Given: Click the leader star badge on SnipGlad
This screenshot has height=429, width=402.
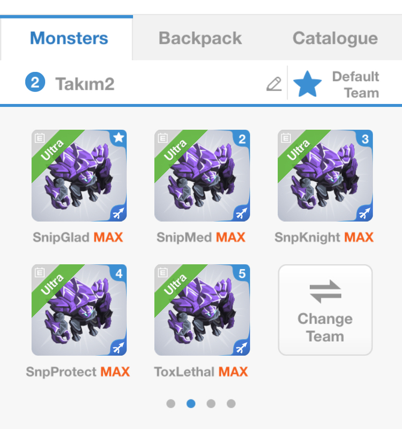Looking at the screenshot, I should (x=118, y=138).
